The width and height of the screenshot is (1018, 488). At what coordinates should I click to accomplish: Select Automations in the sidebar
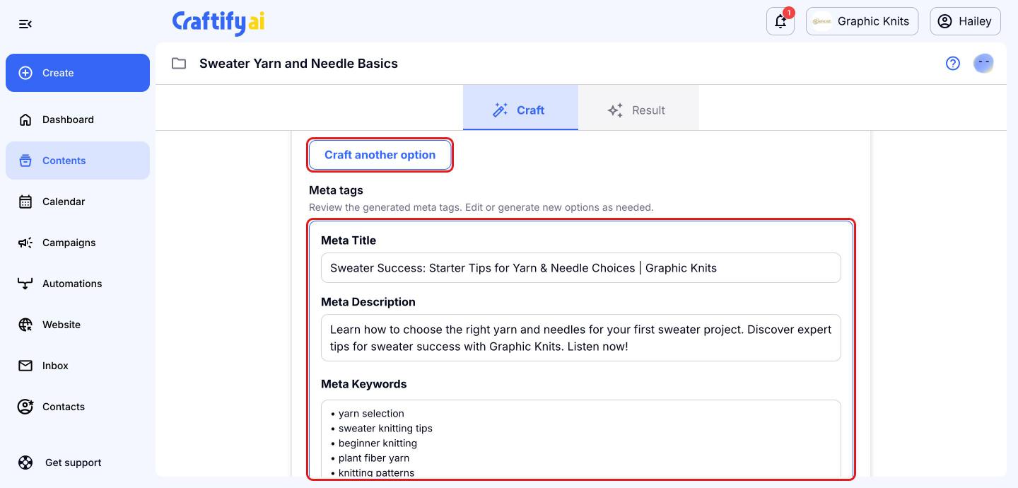click(78, 284)
